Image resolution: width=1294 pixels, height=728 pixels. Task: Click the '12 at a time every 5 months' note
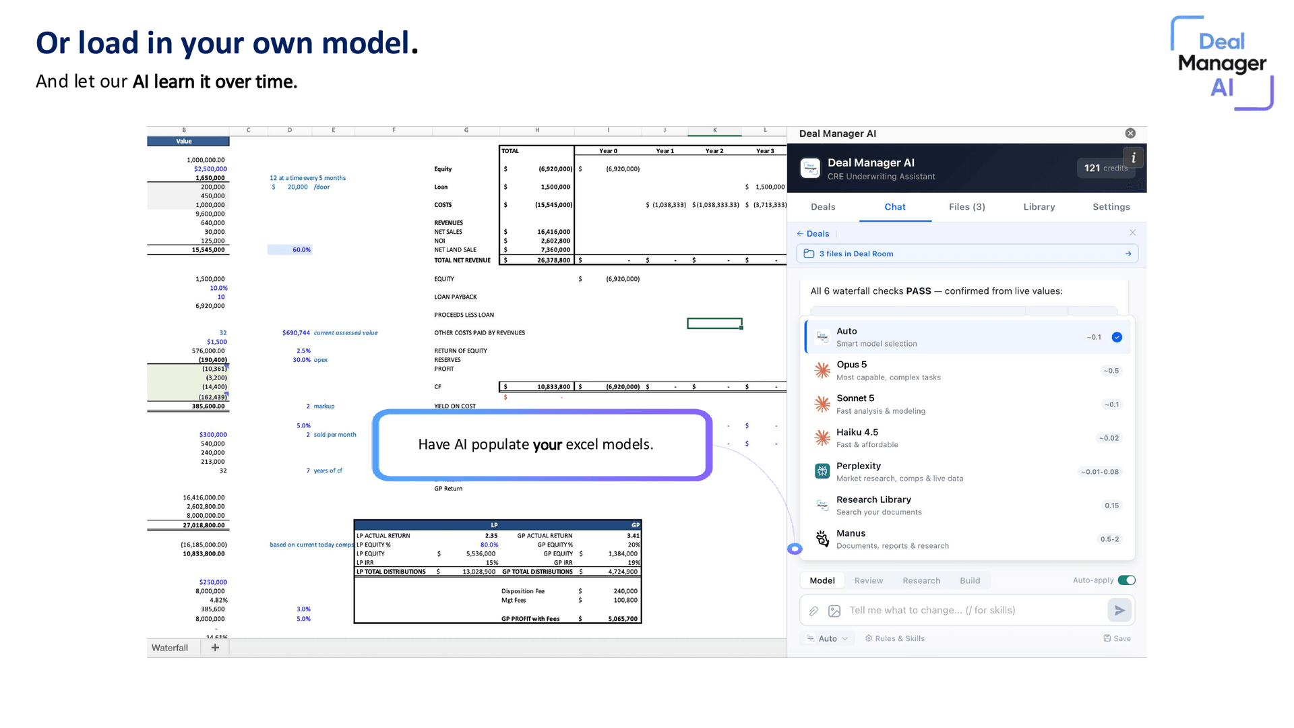307,178
